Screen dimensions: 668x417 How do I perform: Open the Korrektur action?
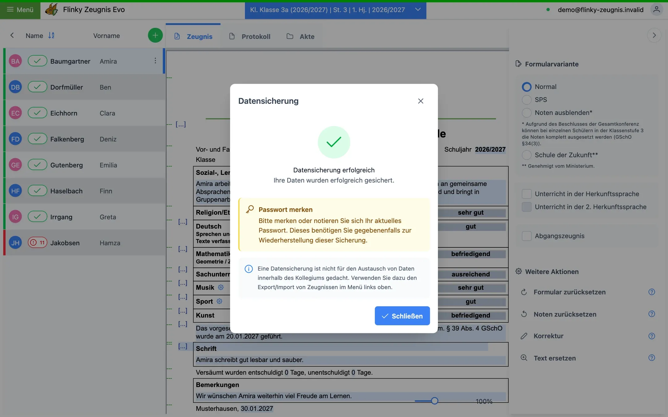point(548,336)
